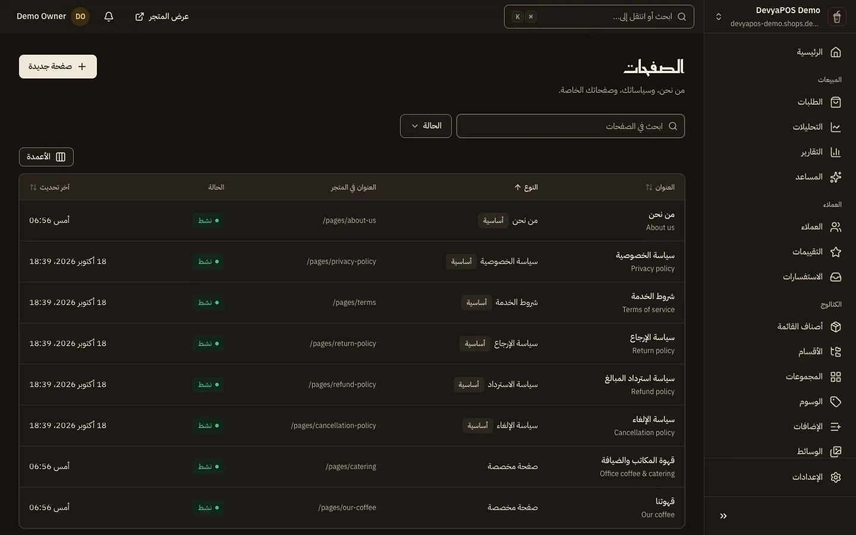Click the الأقسام categories tree icon

[835, 352]
